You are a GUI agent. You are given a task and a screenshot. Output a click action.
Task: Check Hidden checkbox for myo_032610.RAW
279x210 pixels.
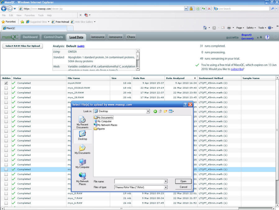tap(6, 88)
